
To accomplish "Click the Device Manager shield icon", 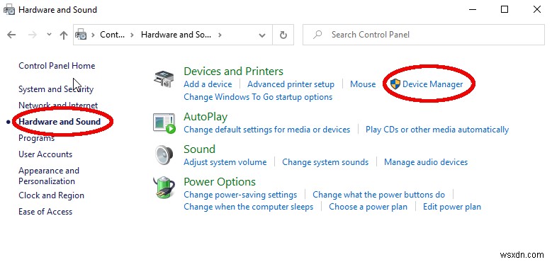I will [x=395, y=84].
